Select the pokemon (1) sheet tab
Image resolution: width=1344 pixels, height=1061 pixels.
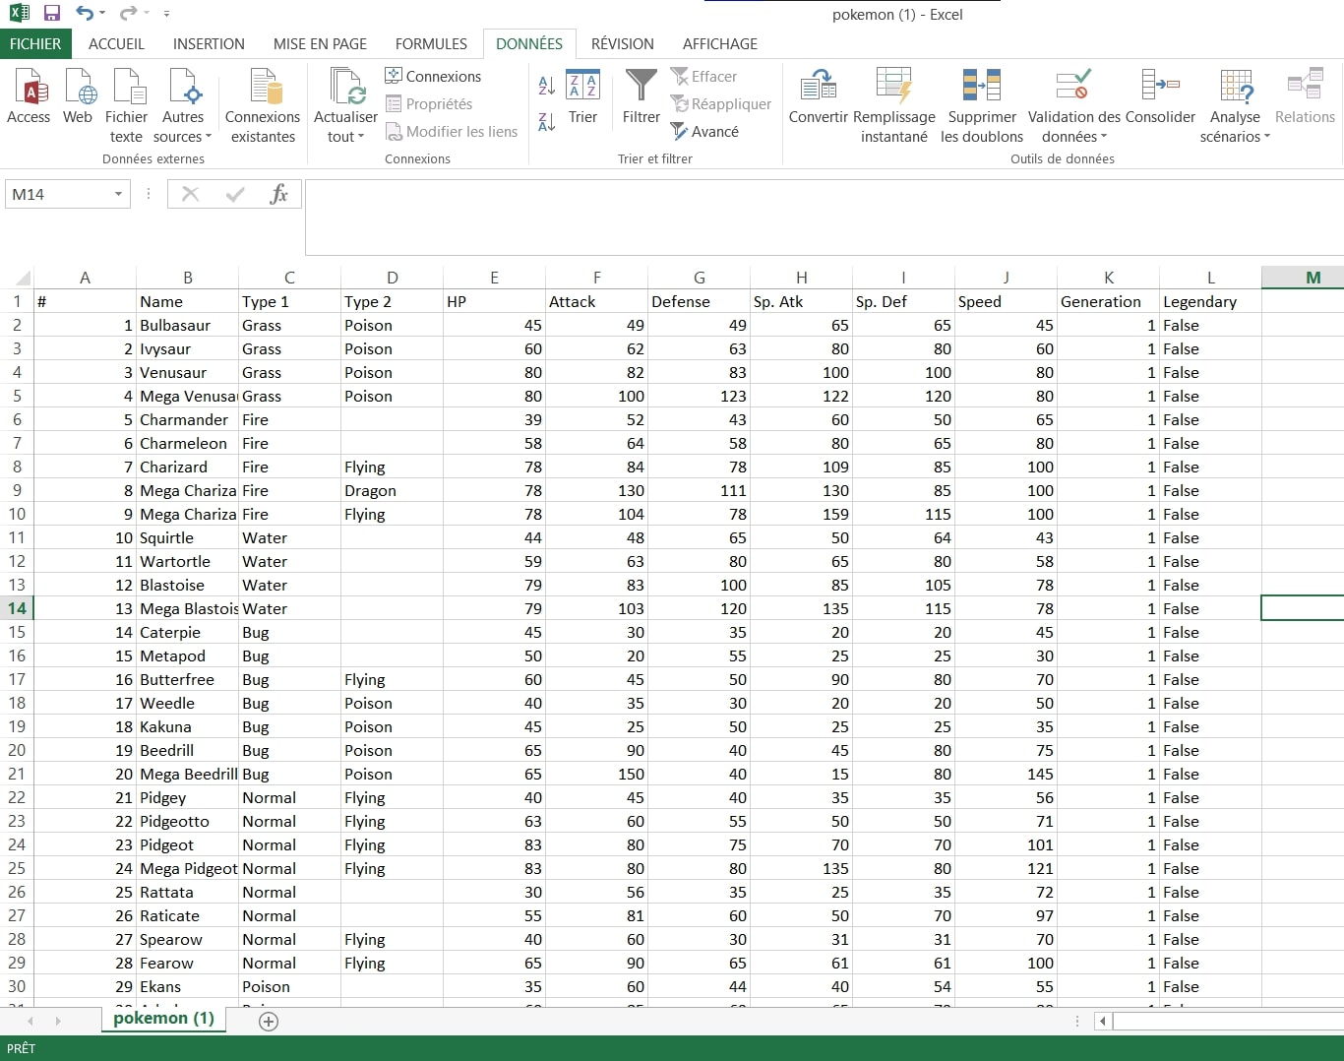163,1019
